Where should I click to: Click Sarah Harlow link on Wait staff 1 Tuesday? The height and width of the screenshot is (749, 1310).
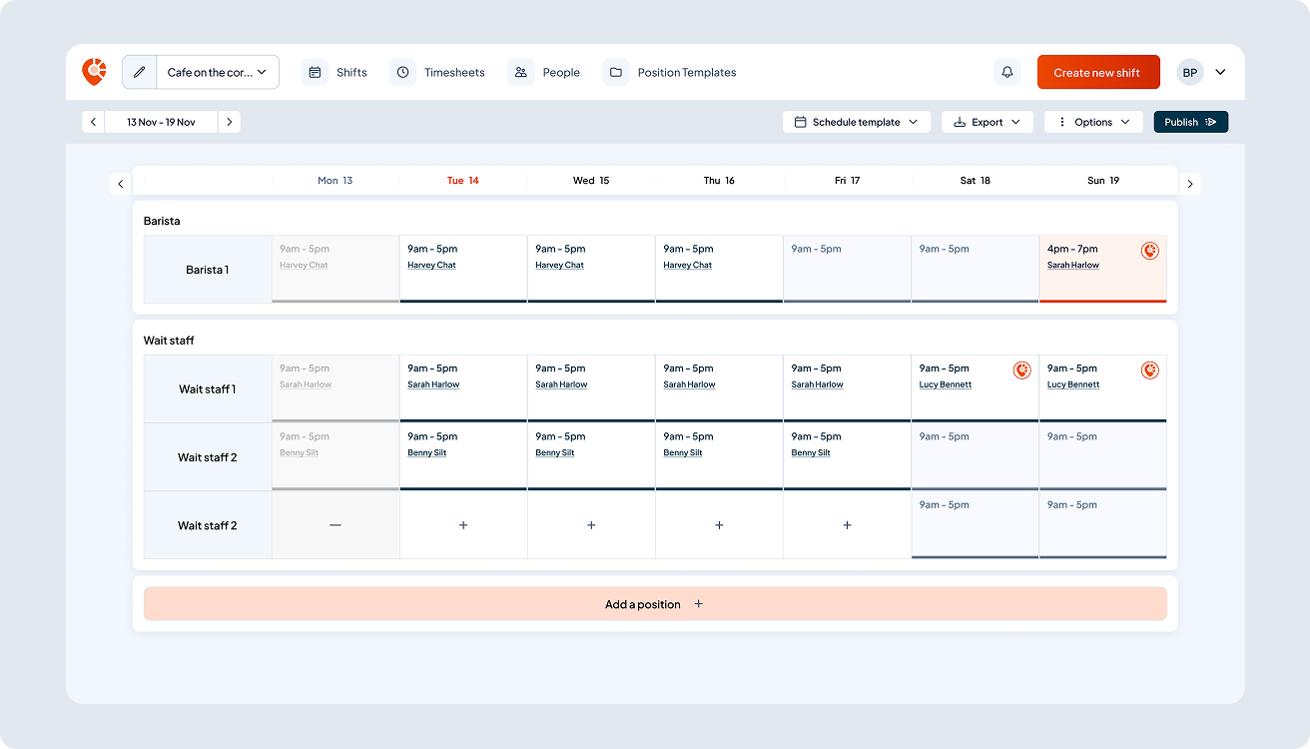coord(433,385)
